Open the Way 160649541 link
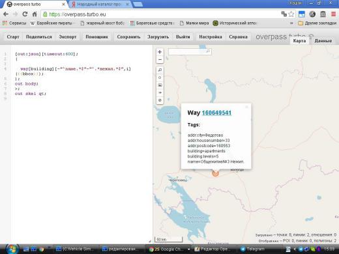This screenshot has height=254, width=339. (216, 113)
